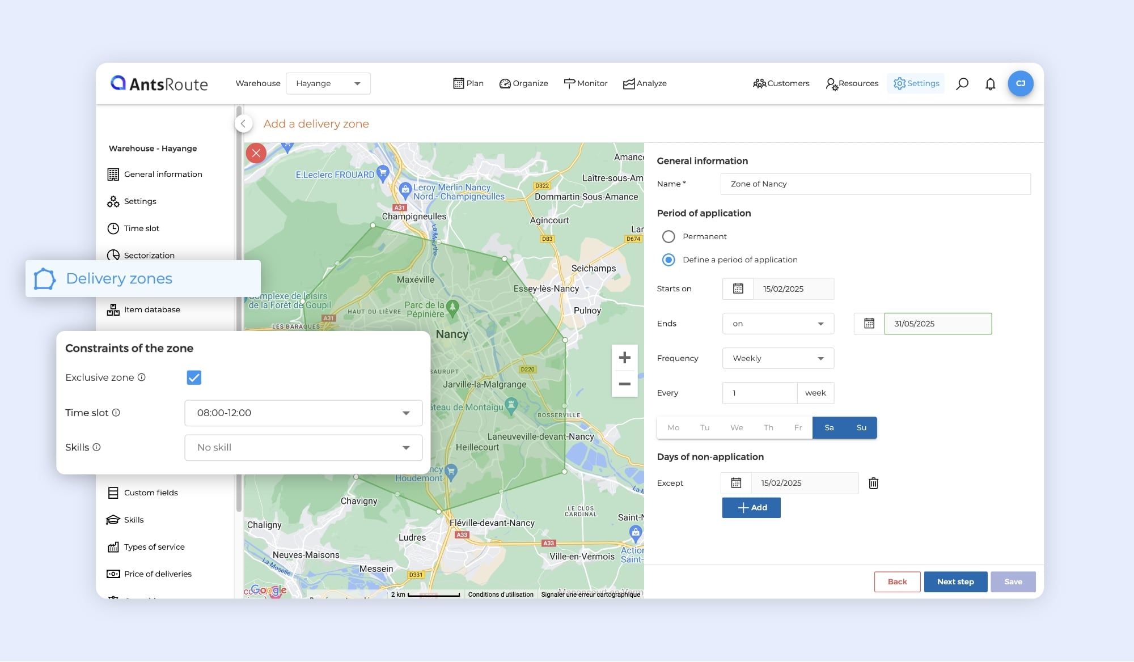Select the Permanent radio option
The width and height of the screenshot is (1134, 662).
click(x=668, y=236)
